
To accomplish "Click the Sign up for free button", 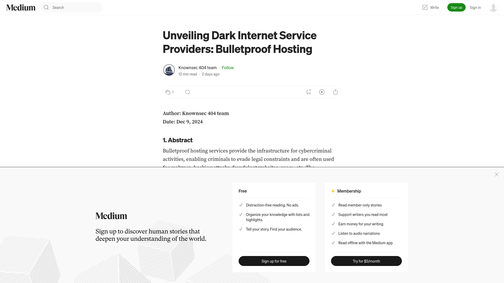I will tap(274, 261).
